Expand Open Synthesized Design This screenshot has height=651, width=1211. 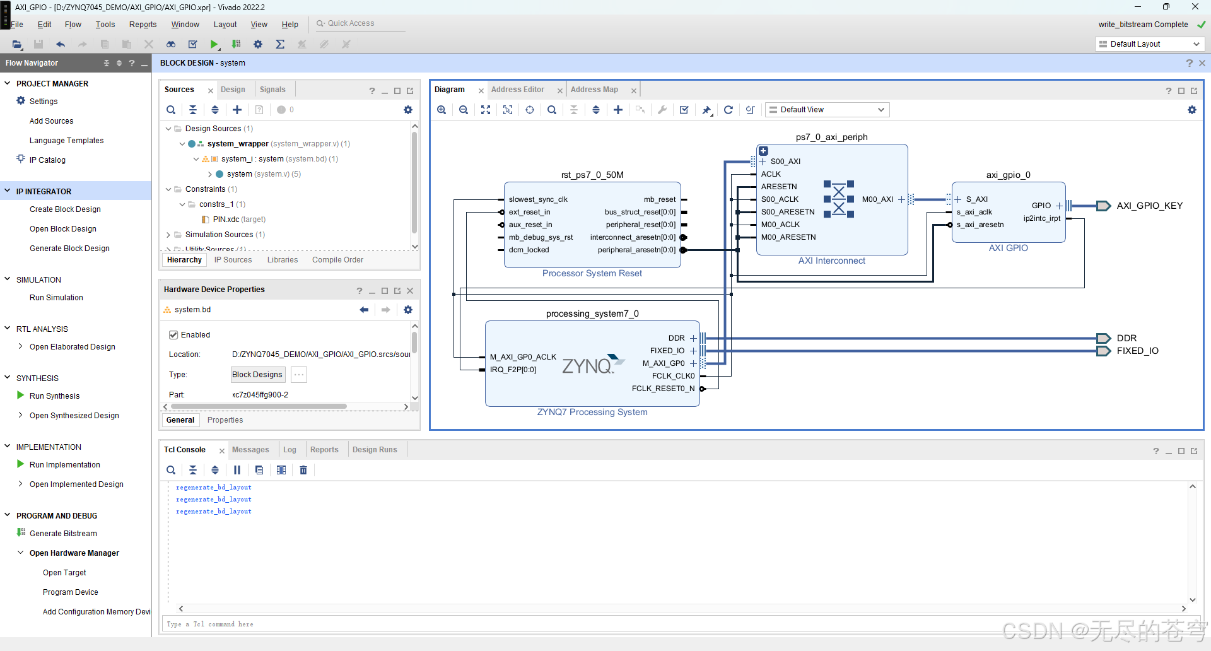21,415
